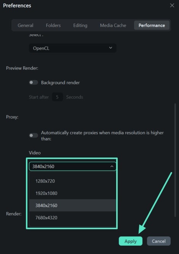Viewport: 179px width, 254px height.
Task: Close the Preferences dialog
Action: (x=172, y=5)
